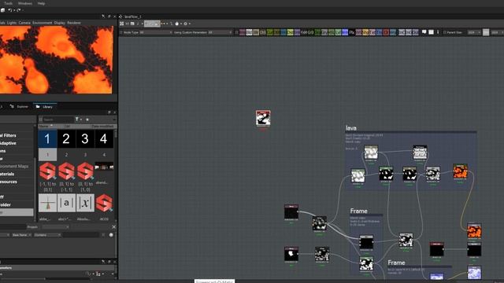Click the undo arrow icon
The height and width of the screenshot is (283, 504).
click(10, 10)
